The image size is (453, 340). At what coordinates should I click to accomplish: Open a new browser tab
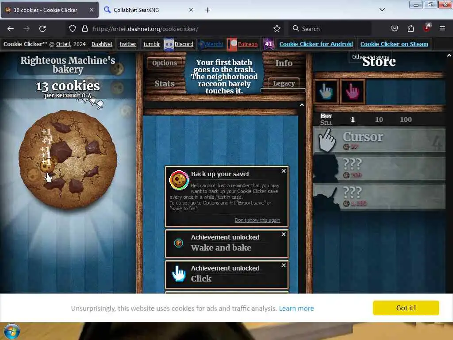[x=207, y=10]
